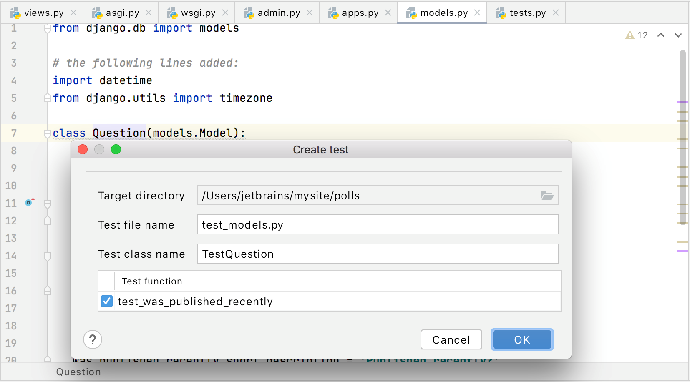Close the asgi.py editor tab
The width and height of the screenshot is (690, 382).
coord(149,13)
